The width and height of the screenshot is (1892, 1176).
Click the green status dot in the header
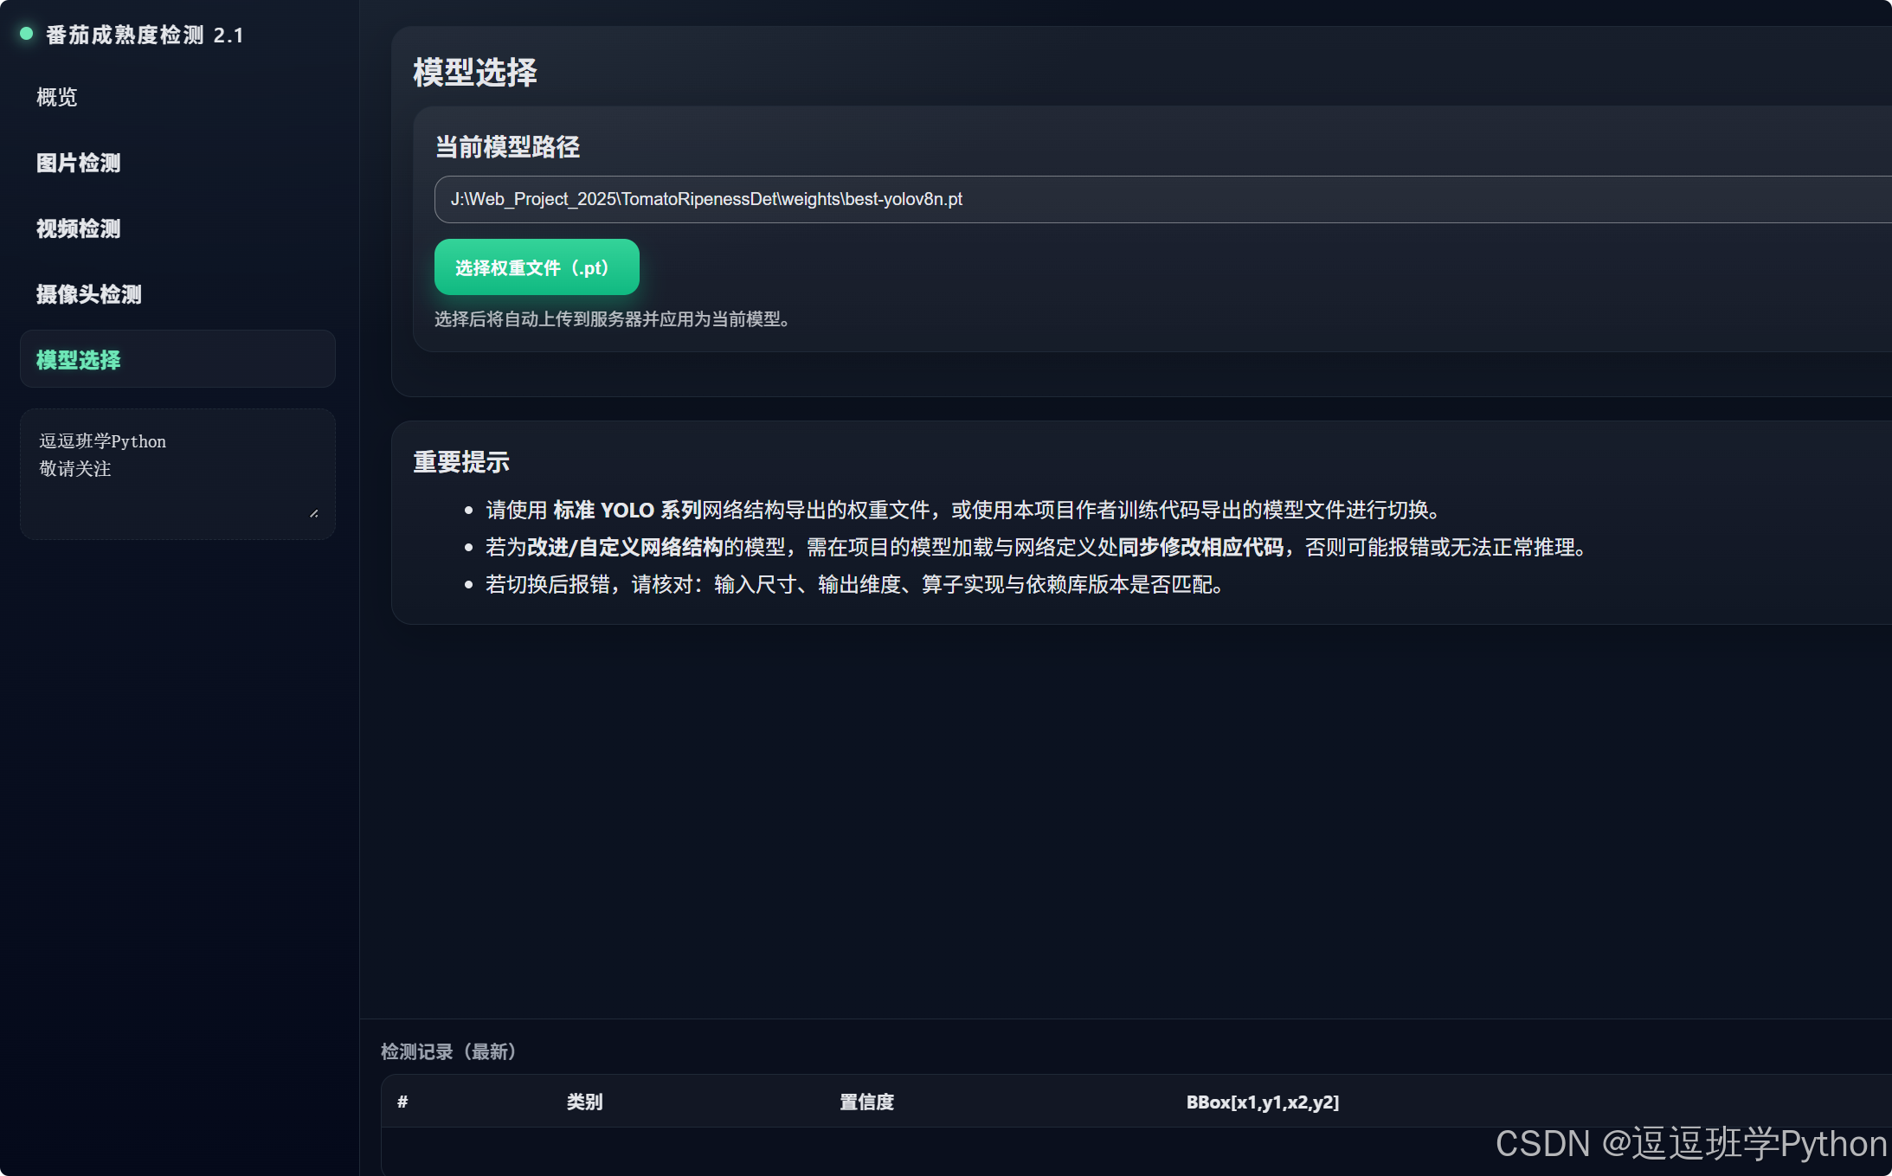click(x=27, y=34)
